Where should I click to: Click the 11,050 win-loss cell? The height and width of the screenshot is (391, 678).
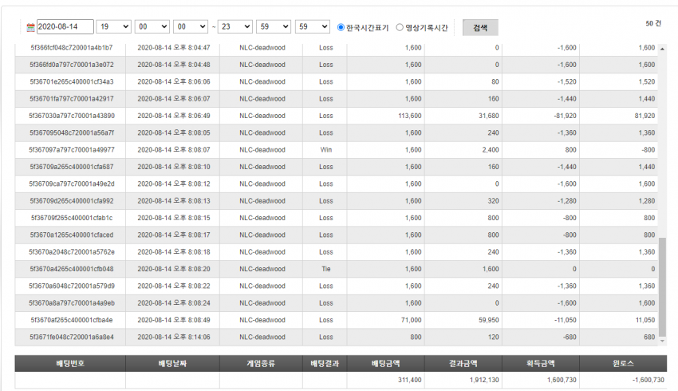click(x=645, y=320)
